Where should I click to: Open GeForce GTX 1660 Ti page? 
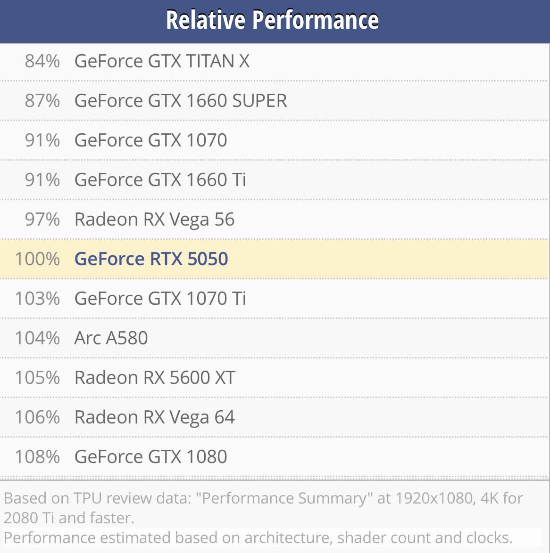tap(160, 180)
